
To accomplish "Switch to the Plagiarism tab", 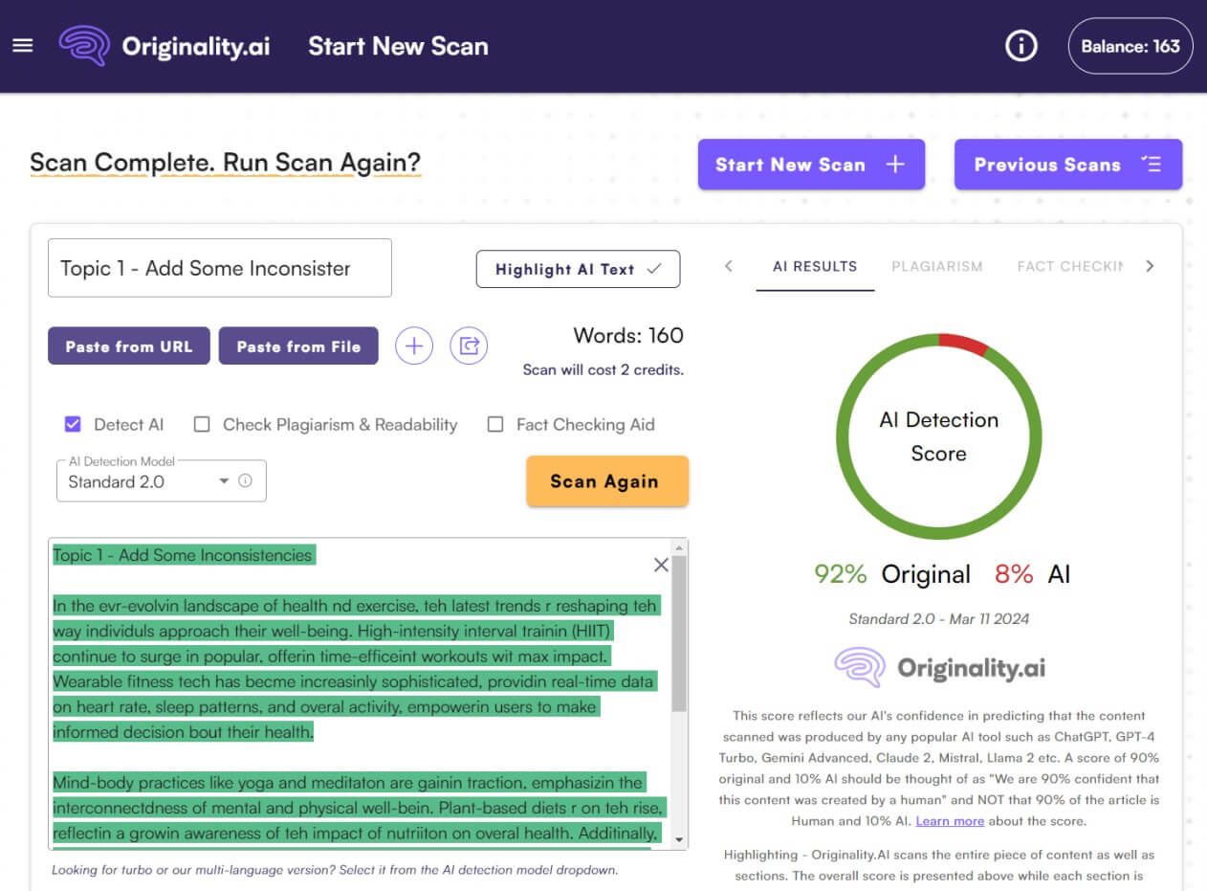I will point(937,266).
